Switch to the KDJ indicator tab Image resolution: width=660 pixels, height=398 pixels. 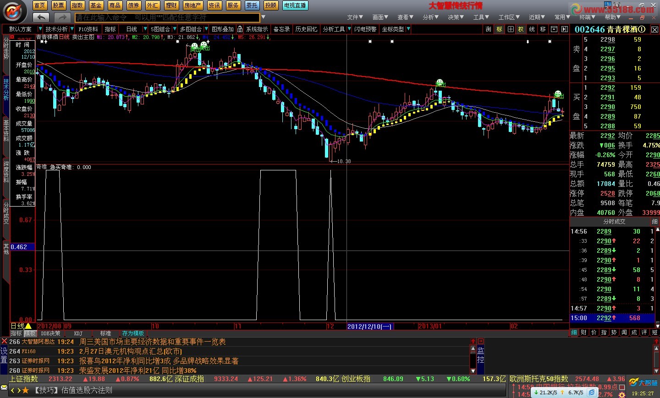click(x=78, y=333)
